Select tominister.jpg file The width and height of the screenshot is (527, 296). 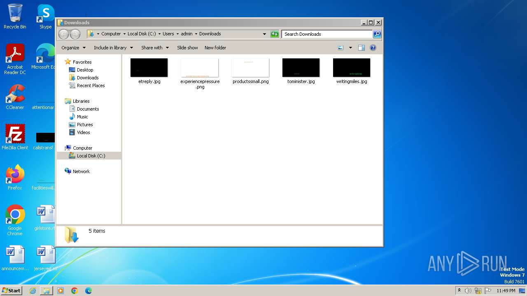[301, 71]
